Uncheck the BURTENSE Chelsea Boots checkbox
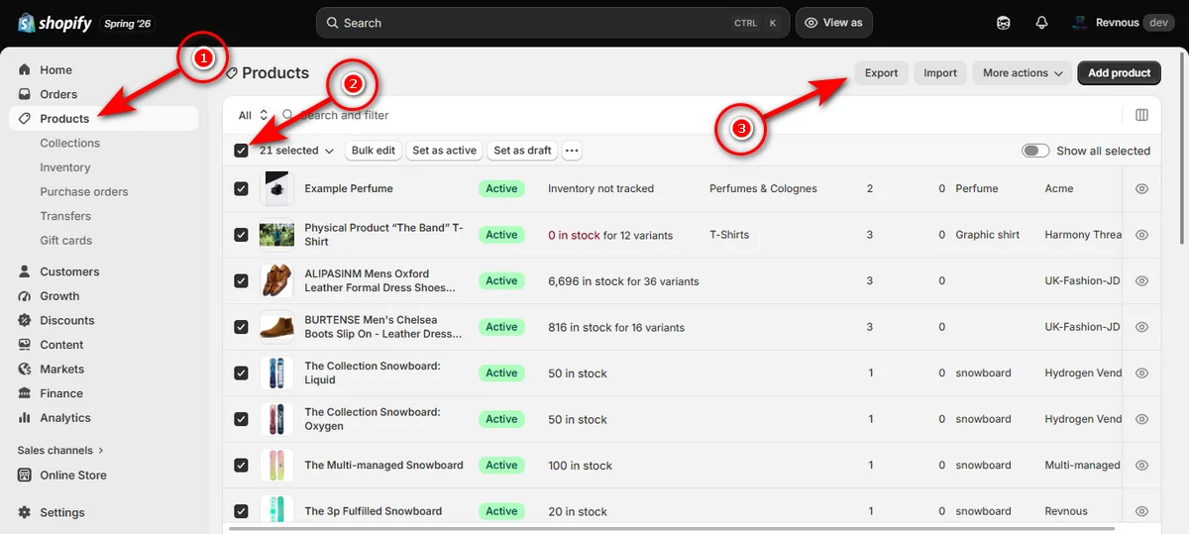The image size is (1189, 534). pos(241,327)
